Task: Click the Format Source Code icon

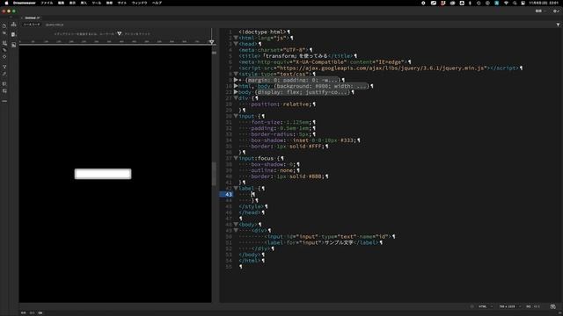Action: pos(4,74)
